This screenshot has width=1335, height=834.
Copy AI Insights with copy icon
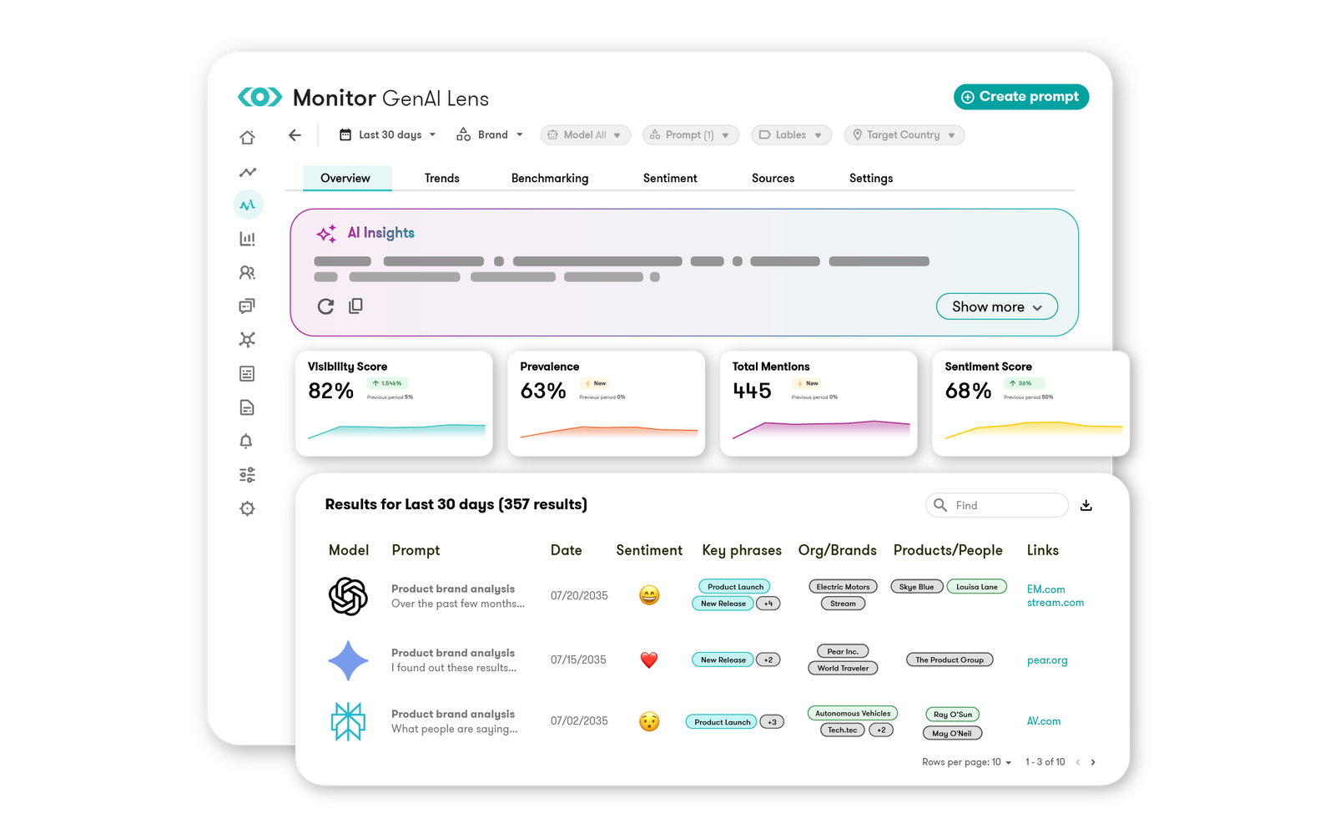(x=355, y=306)
